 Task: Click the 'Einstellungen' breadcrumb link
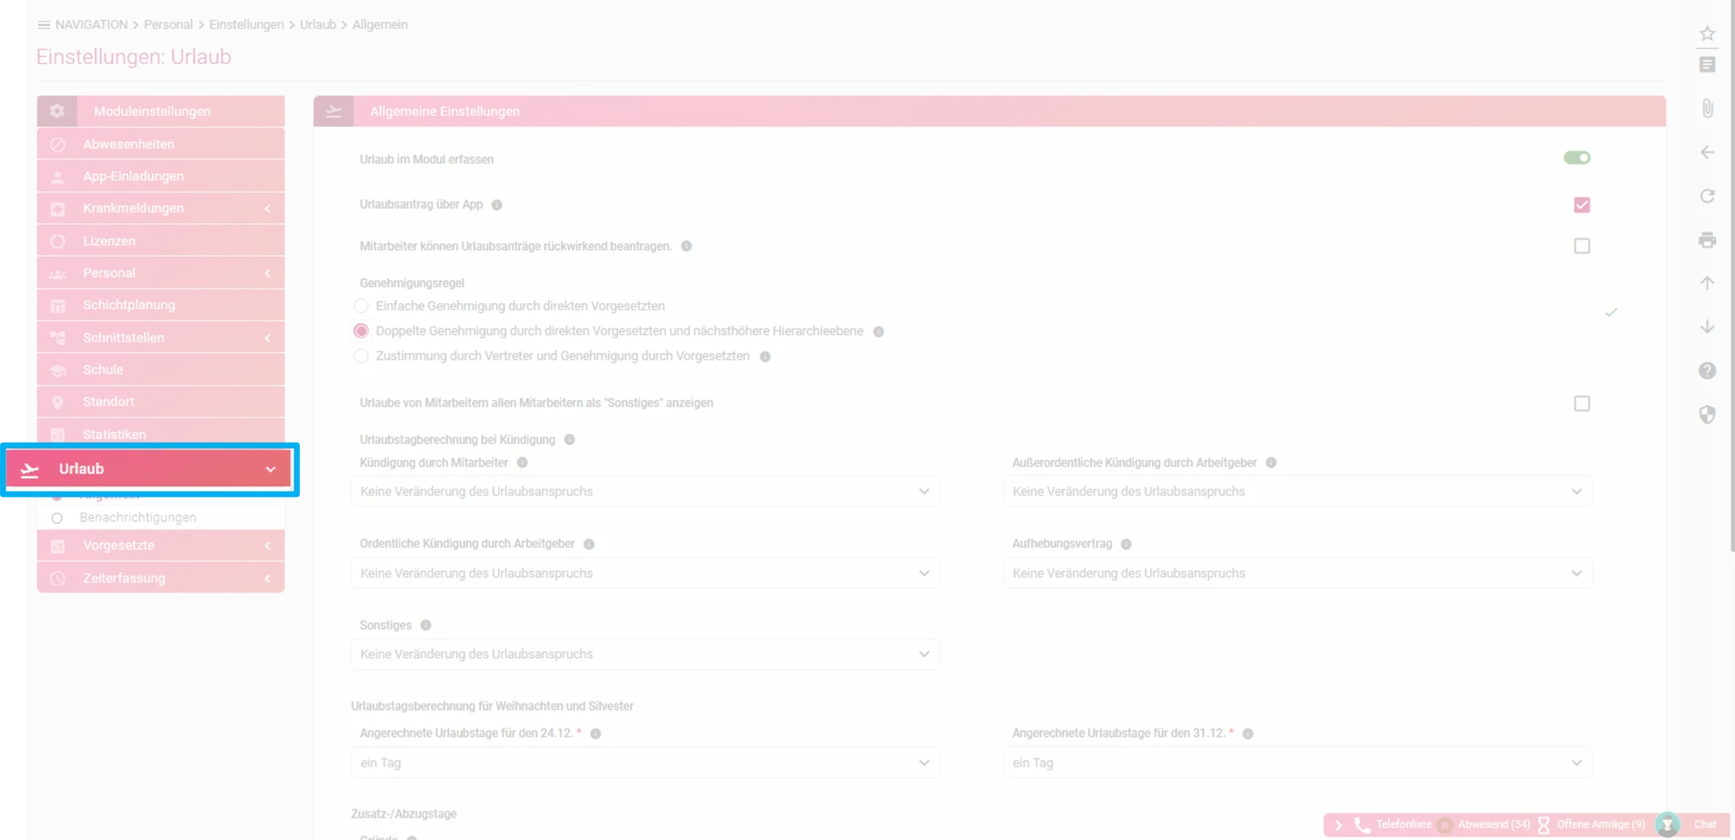pos(247,24)
